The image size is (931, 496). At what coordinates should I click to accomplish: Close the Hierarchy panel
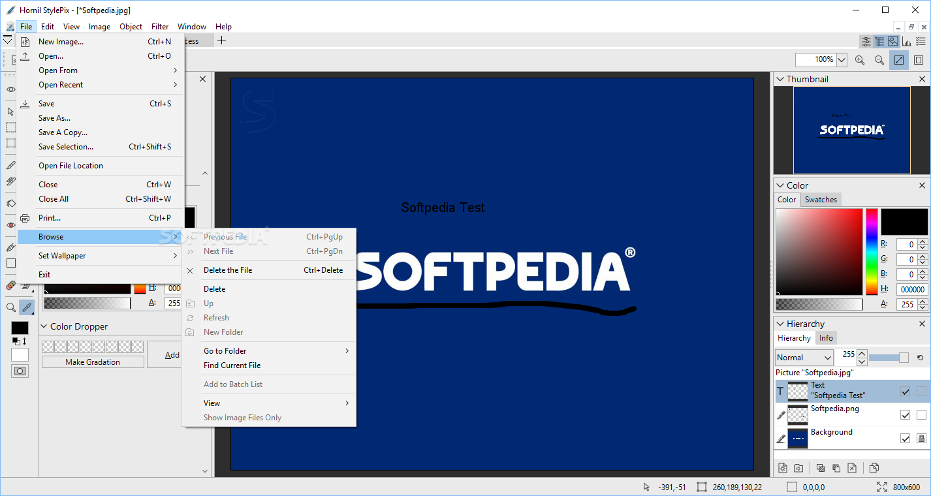[923, 324]
